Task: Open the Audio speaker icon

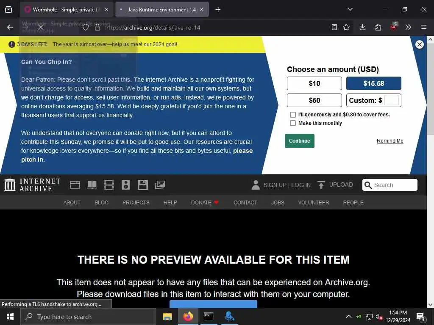Action: 125,185
